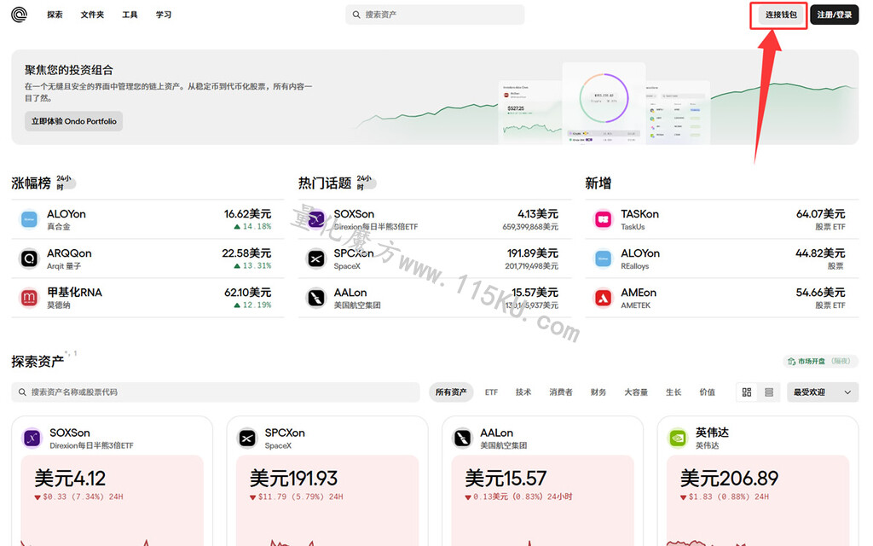This screenshot has width=873, height=546.
Task: Open portfolio preview image in banner
Action: (604, 103)
